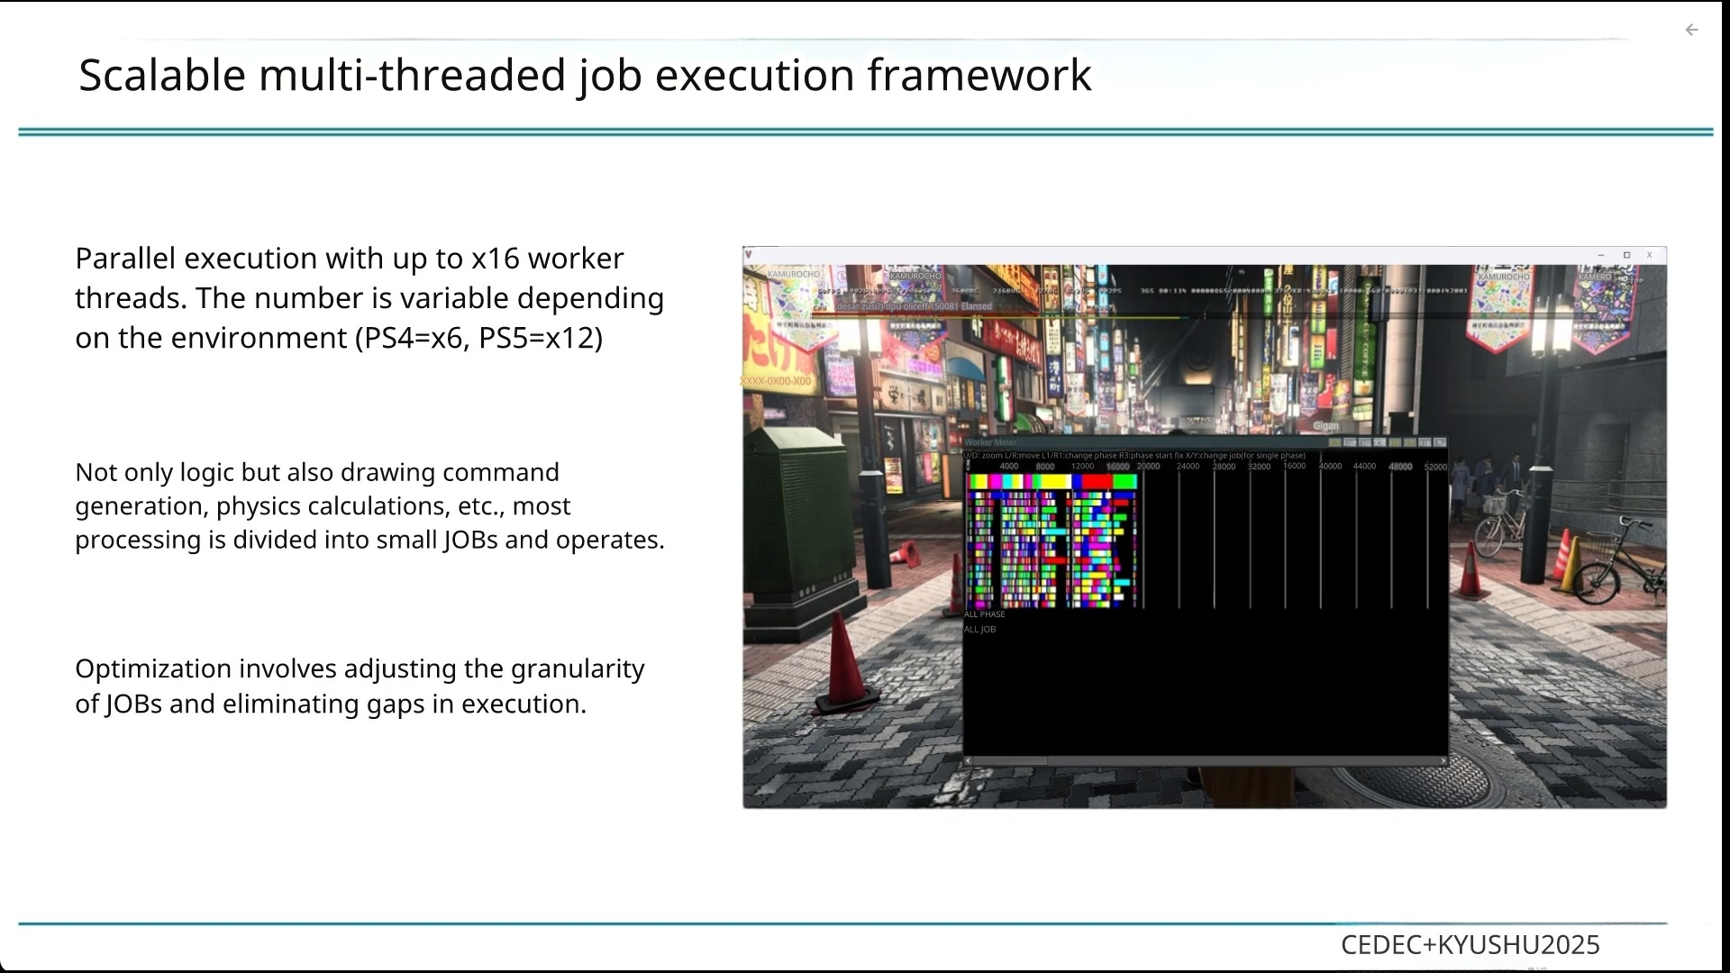This screenshot has width=1730, height=973.
Task: Click the back arrow at top right of slide
Action: 1691,30
